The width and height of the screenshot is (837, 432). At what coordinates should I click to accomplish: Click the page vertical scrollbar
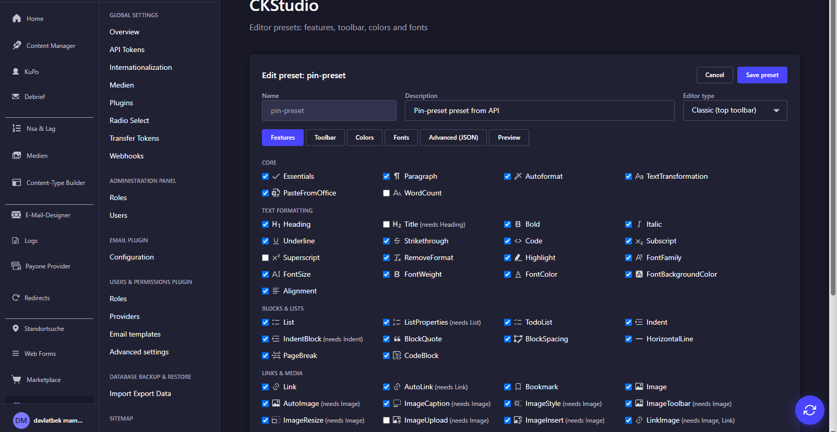click(833, 149)
